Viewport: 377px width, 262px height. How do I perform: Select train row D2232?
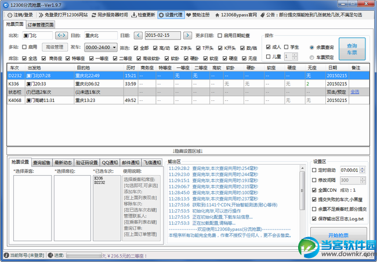pos(188,75)
